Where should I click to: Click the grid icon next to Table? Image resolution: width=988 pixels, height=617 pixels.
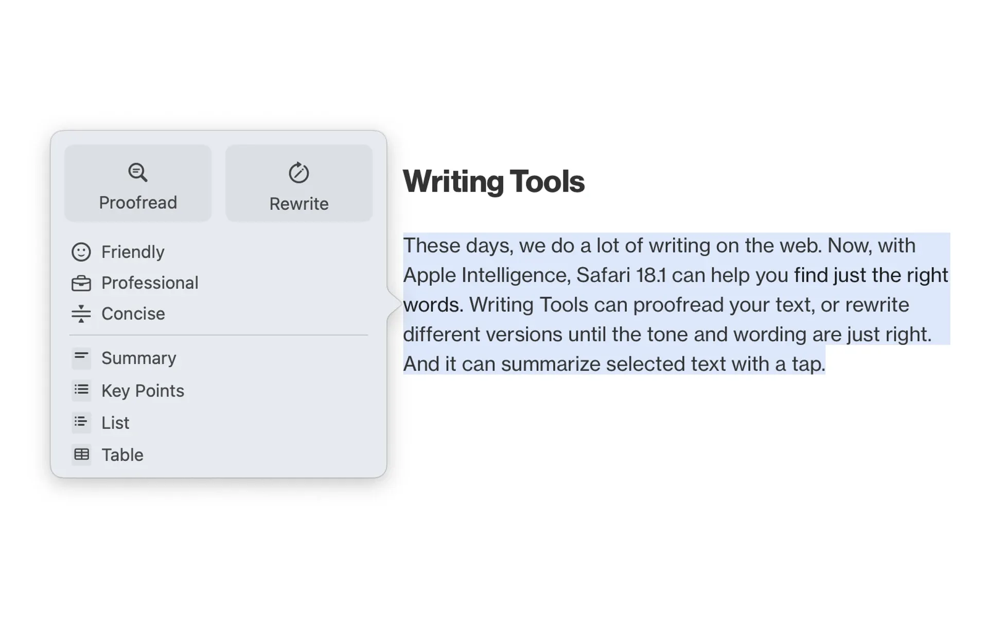pos(81,454)
